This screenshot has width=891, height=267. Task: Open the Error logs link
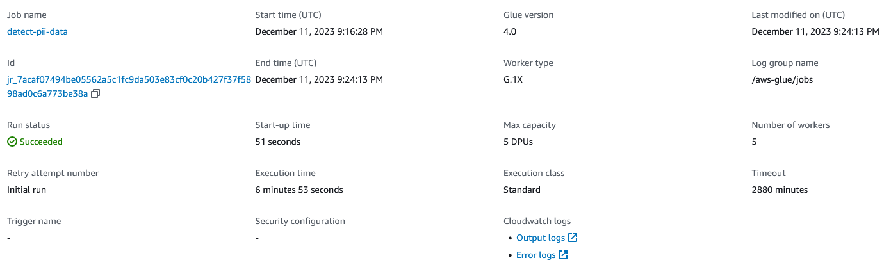(535, 255)
